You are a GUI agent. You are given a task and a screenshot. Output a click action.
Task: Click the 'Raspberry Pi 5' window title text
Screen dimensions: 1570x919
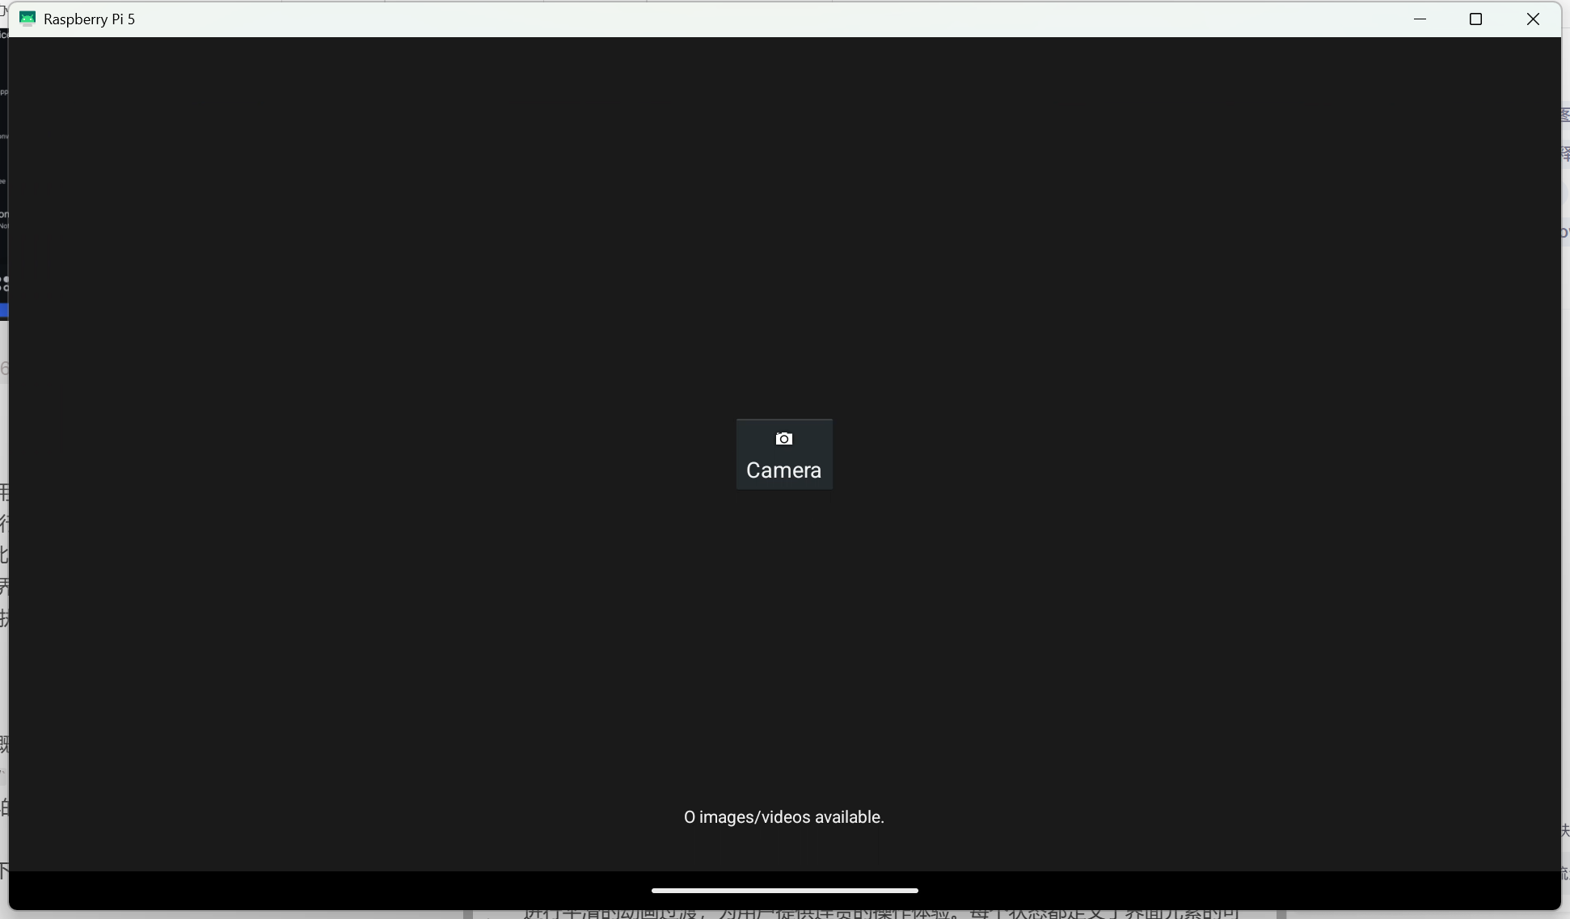coord(89,19)
